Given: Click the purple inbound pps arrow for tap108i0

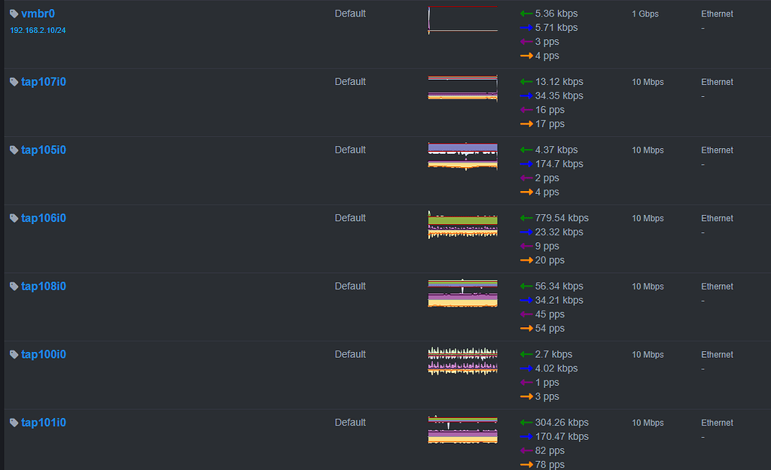Looking at the screenshot, I should pos(526,314).
